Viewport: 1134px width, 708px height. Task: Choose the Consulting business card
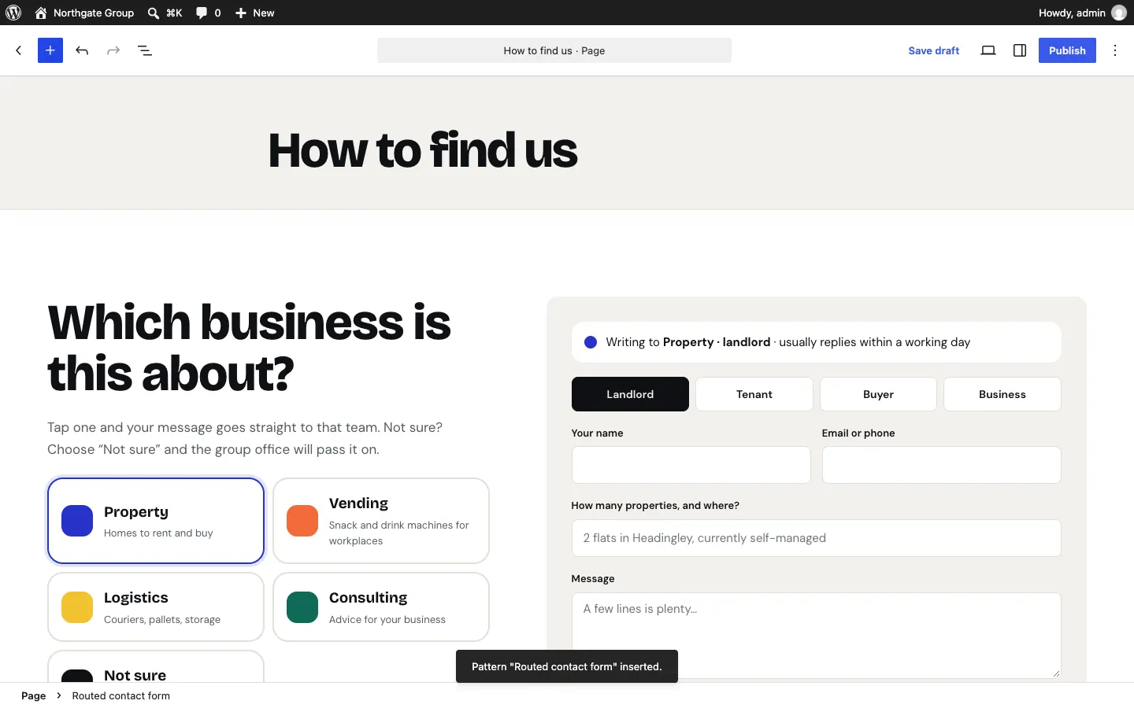[381, 607]
